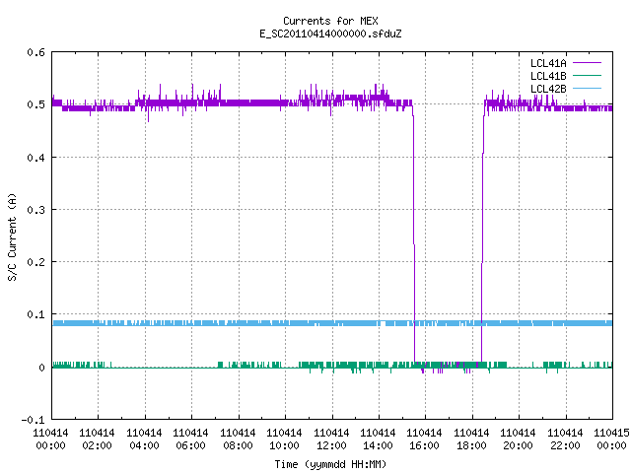Click the x-axis tick '110414 06:00'
Screen dimensions: 631x473
190,439
